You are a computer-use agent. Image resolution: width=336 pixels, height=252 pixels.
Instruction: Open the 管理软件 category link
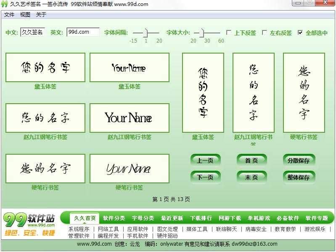pos(79,236)
